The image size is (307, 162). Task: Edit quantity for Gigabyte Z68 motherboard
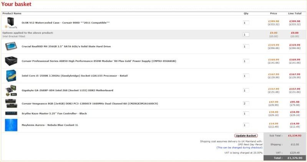(246, 90)
